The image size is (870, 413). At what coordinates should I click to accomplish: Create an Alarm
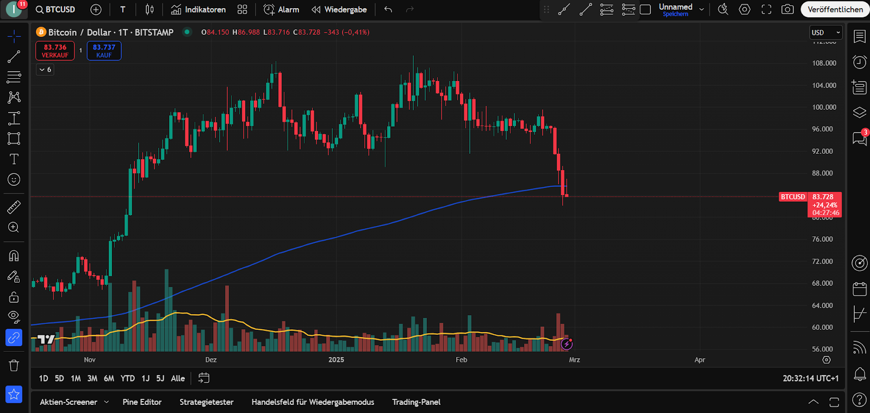pyautogui.click(x=281, y=9)
